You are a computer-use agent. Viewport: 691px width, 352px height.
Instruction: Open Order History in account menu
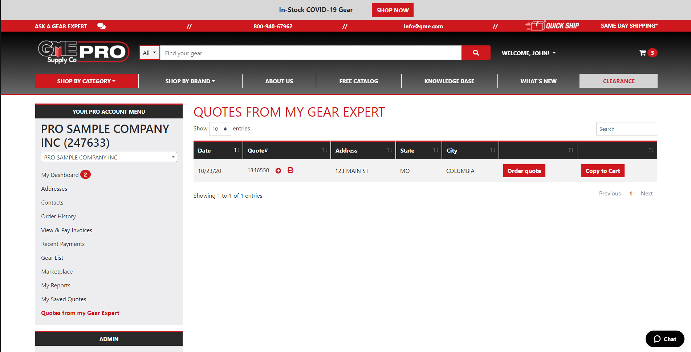pyautogui.click(x=58, y=217)
